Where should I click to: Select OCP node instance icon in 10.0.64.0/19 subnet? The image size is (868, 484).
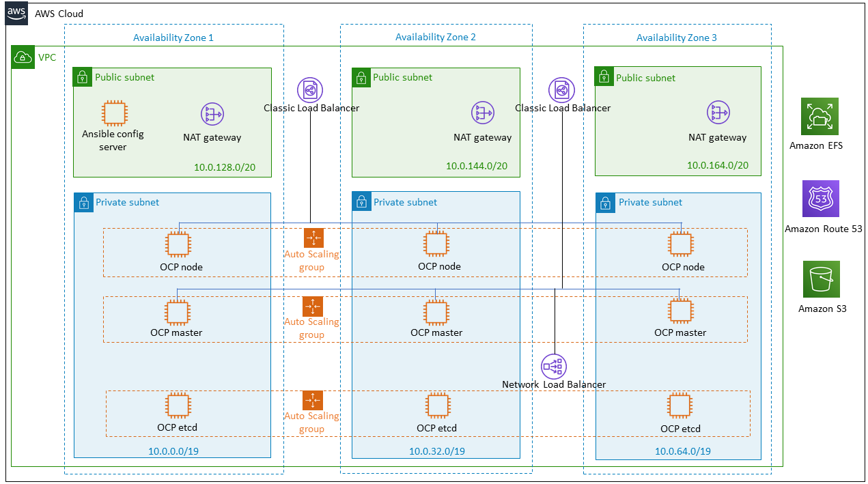click(x=680, y=244)
